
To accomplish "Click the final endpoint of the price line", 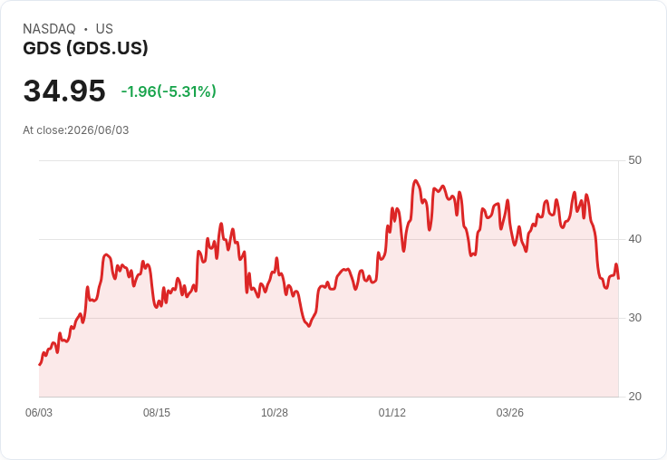I will tap(618, 279).
